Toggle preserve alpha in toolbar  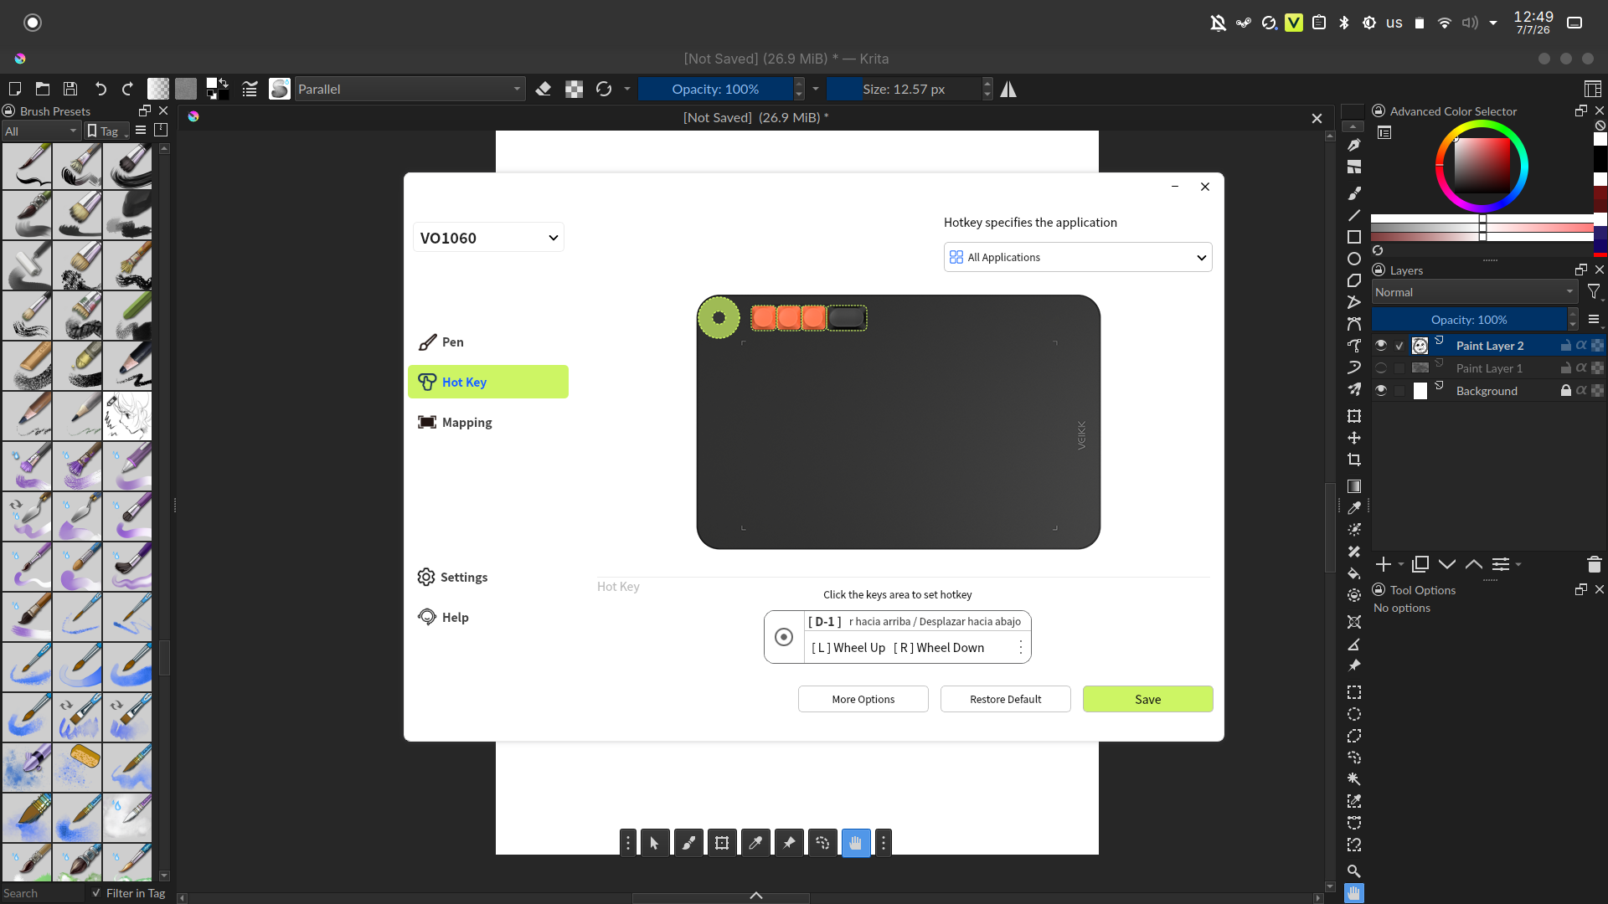pos(574,89)
